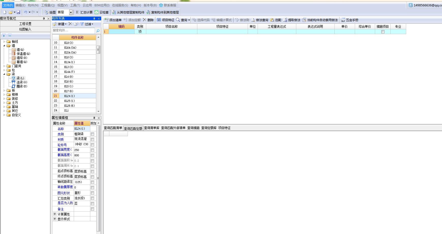The height and width of the screenshot is (234, 442).
Task: Open the 过滤 filter dropdown
Action: tap(87, 24)
